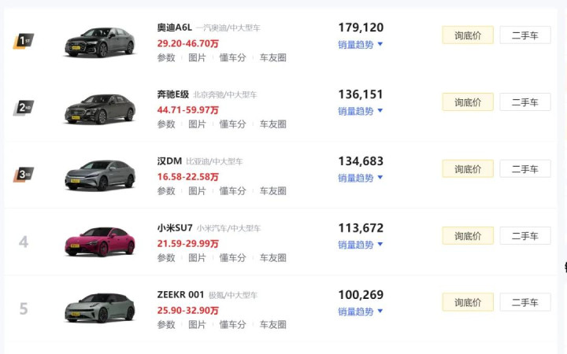567x354 pixels.
Task: Open the pink 小米SU7 car image
Action: 100,242
